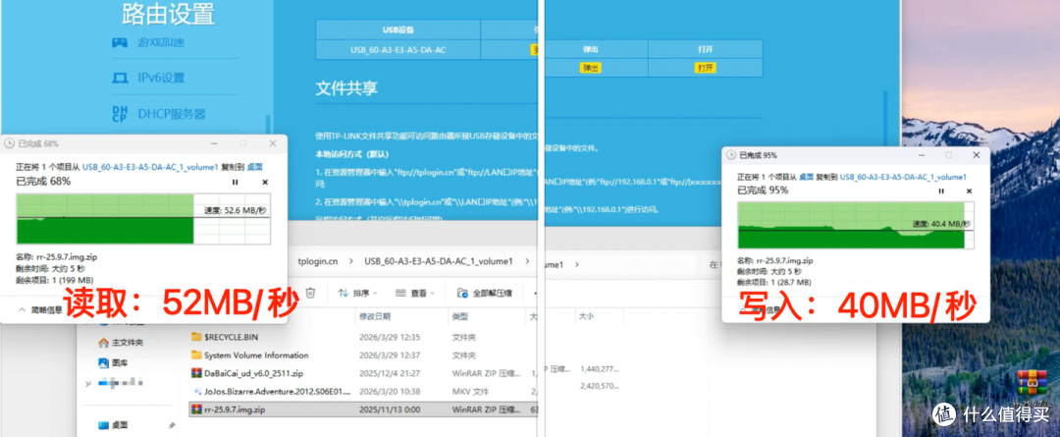Screen dimensions: 1060x437
Task: Click the DHCP服务器 sidebar icon
Action: (x=120, y=114)
